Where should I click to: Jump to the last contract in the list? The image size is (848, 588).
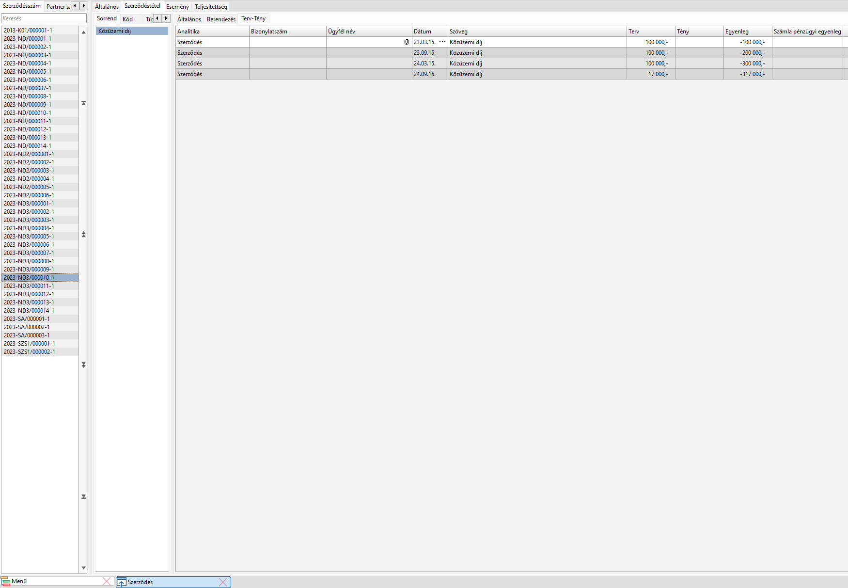(x=84, y=497)
